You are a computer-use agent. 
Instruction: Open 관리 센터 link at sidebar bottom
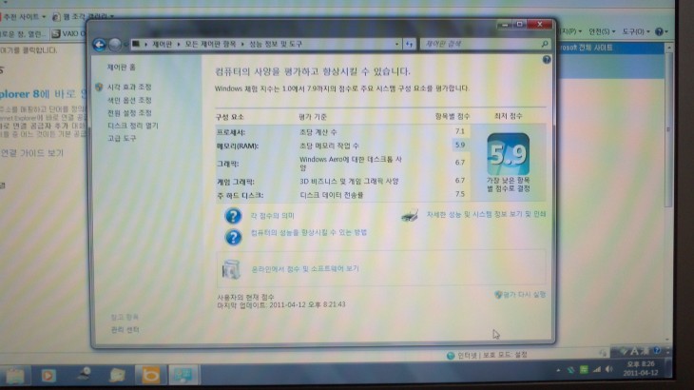[x=125, y=330]
